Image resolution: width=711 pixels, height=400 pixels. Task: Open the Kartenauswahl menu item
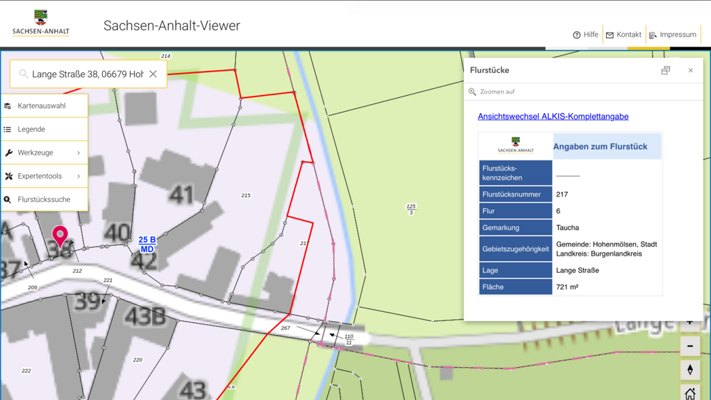click(x=42, y=106)
